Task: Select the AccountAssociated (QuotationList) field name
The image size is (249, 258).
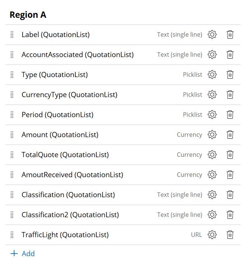Action: 78,55
